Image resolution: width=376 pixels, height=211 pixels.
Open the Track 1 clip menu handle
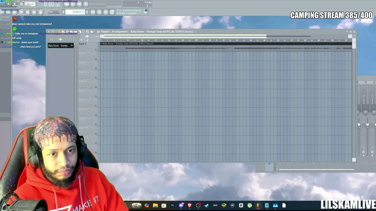tap(101, 44)
